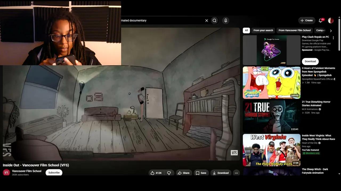Open the SpongeBob funniest moments thumbnail
Viewport: 341px width, 191px height.
(271, 83)
